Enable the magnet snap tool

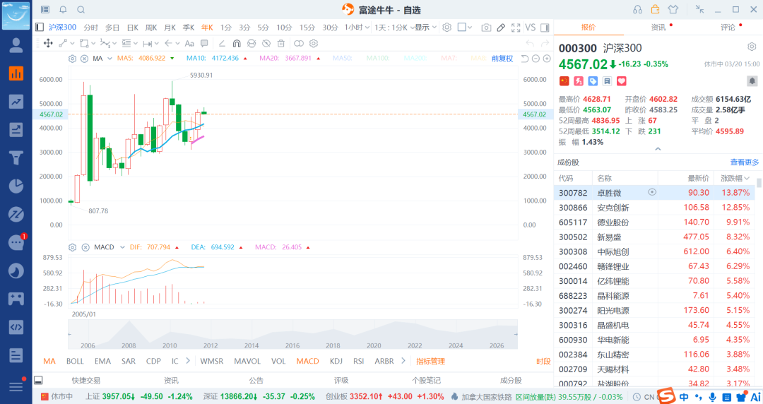237,43
